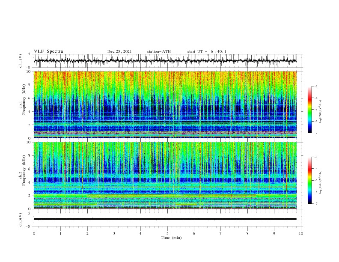Viewport: 339px width, 262px height.
Task: Click the ch.2 spectrogram panel
Action: 165,176
